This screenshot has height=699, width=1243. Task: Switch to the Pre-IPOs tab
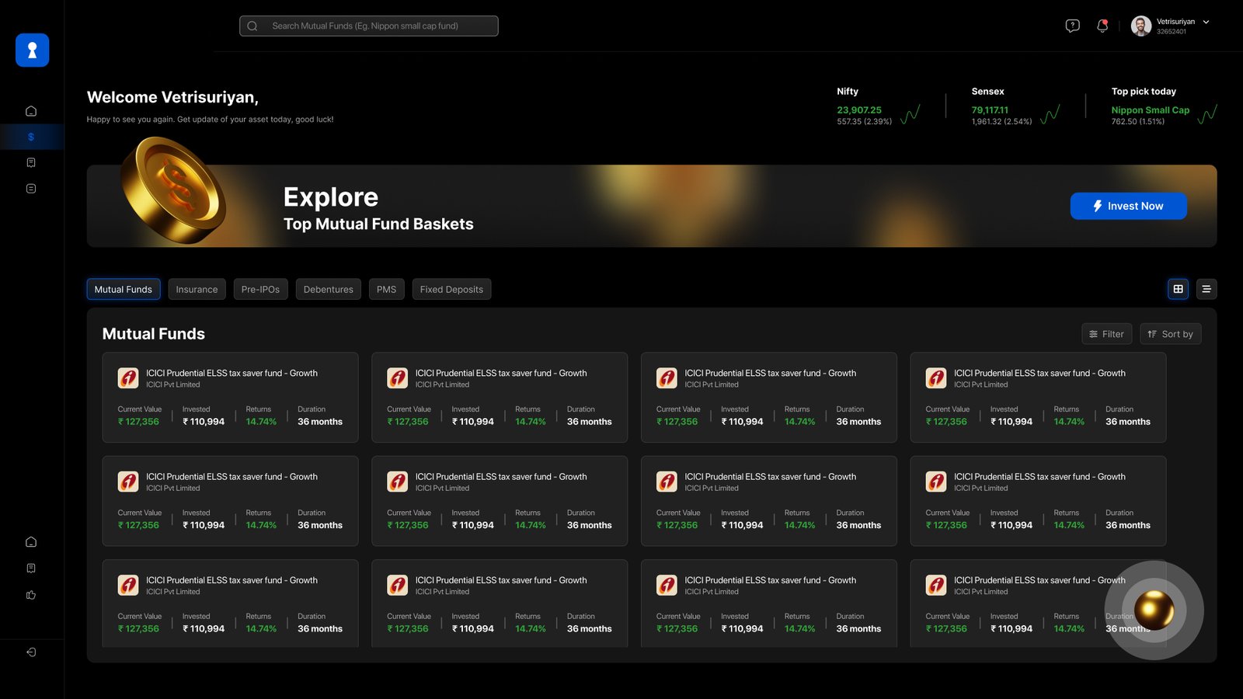pyautogui.click(x=260, y=289)
